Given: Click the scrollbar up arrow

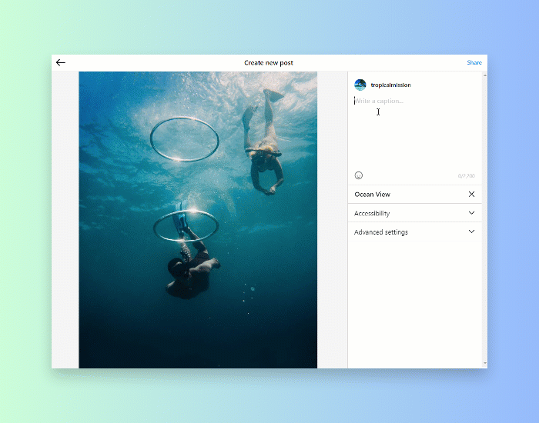Looking at the screenshot, I should pos(484,75).
